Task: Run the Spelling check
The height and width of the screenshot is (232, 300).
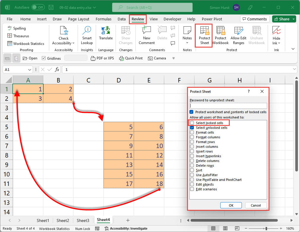Action: tap(17, 28)
